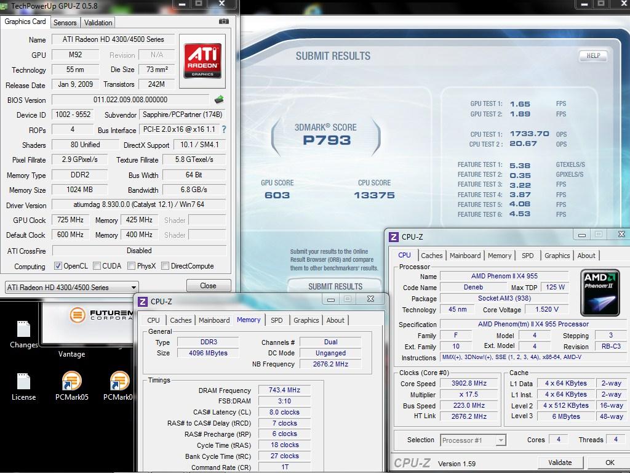Screen dimensions: 630x473
Task: Select the Graphics Card tab in GPU-Z
Action: pyautogui.click(x=25, y=22)
